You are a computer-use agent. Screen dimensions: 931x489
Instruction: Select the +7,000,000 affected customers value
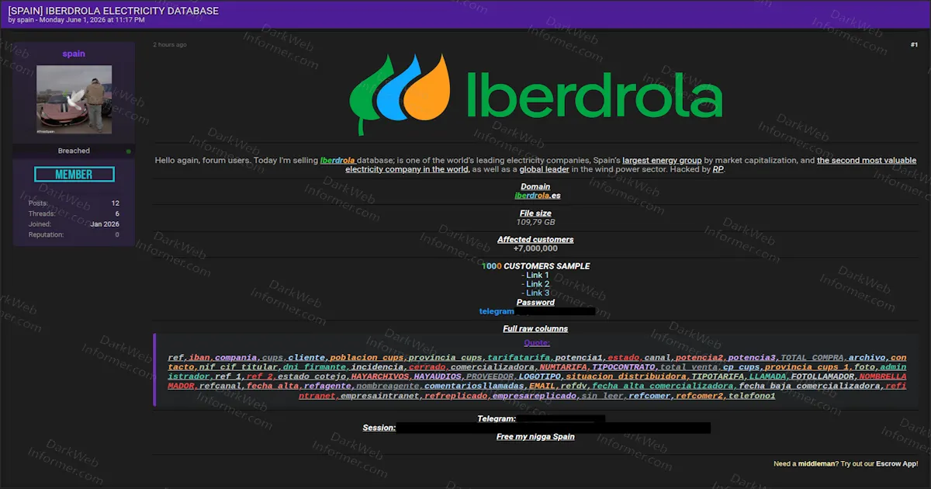click(535, 248)
